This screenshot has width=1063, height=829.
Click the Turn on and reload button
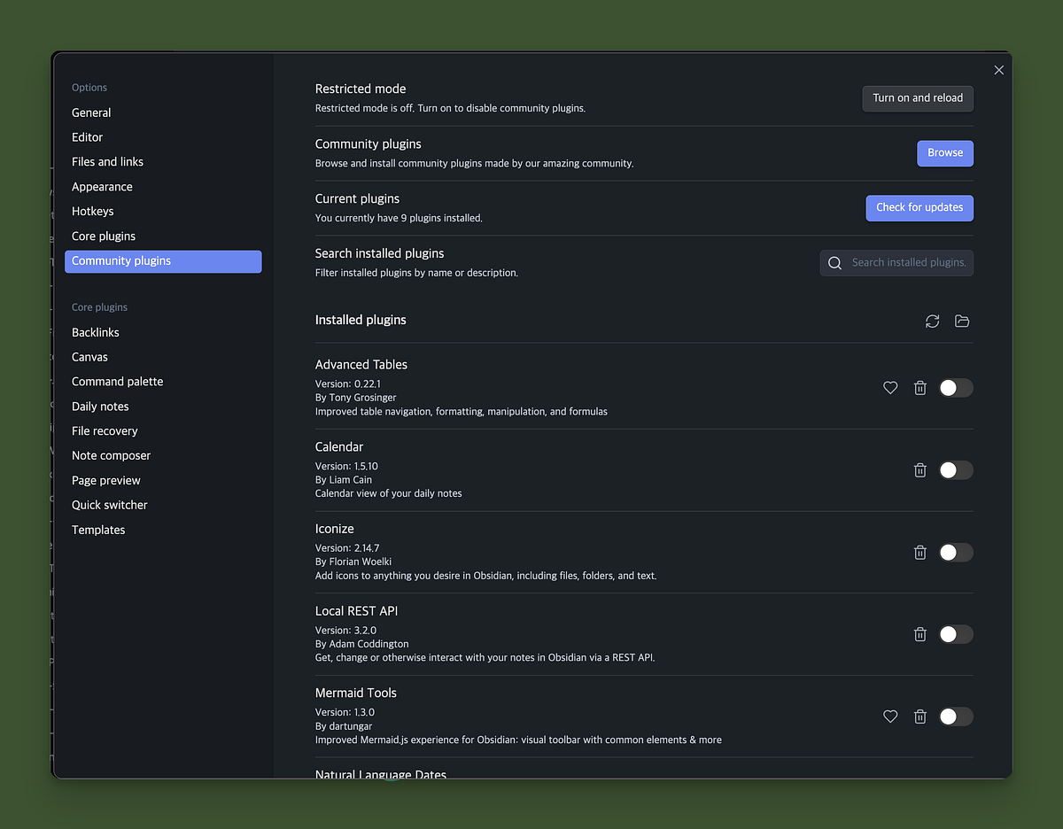[x=918, y=98]
